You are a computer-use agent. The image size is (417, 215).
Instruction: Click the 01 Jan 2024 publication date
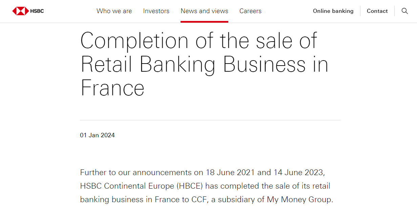pos(97,135)
